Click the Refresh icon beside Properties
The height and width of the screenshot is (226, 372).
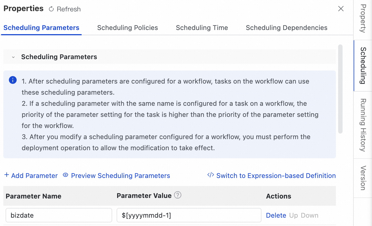coord(51,9)
